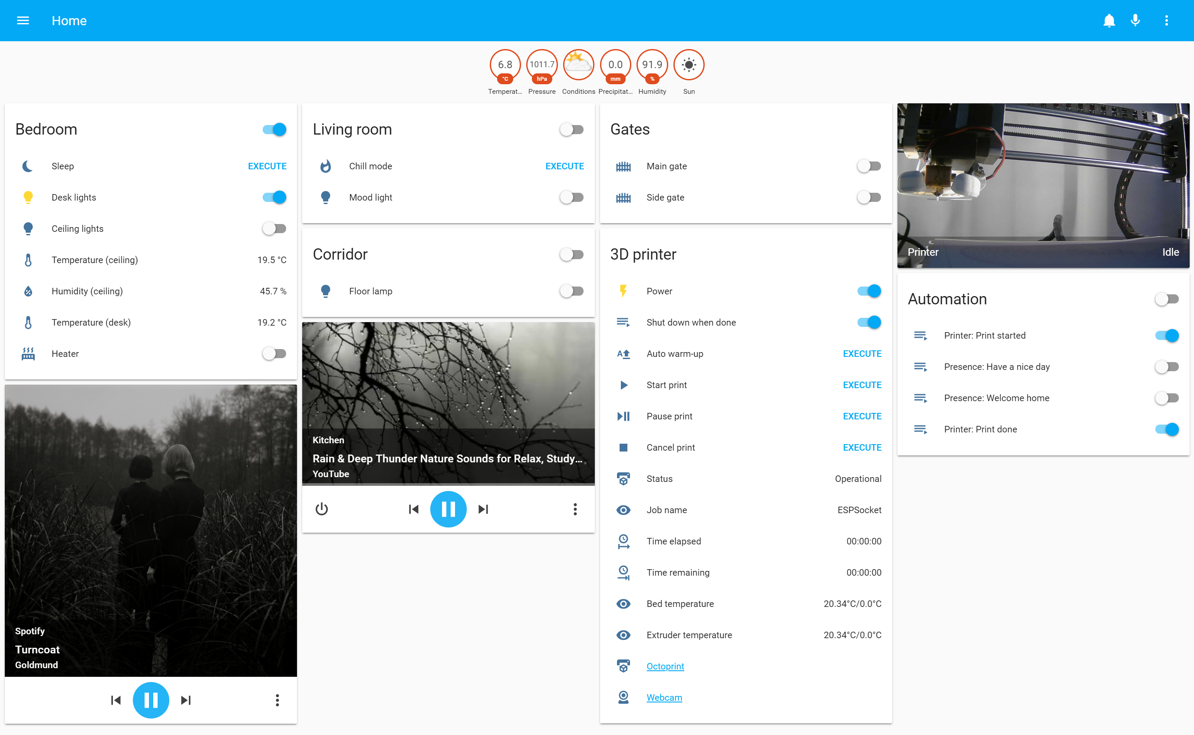The image size is (1194, 735).
Task: Power off the Kitchen media player
Action: click(321, 509)
